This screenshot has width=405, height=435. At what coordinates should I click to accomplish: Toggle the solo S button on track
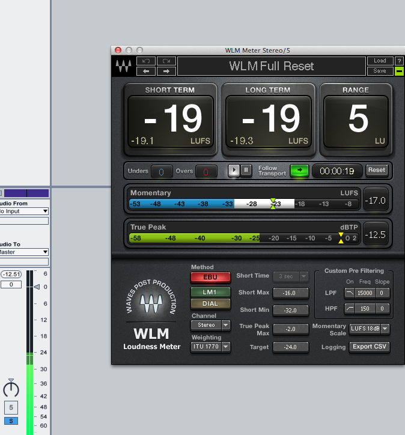(11, 421)
